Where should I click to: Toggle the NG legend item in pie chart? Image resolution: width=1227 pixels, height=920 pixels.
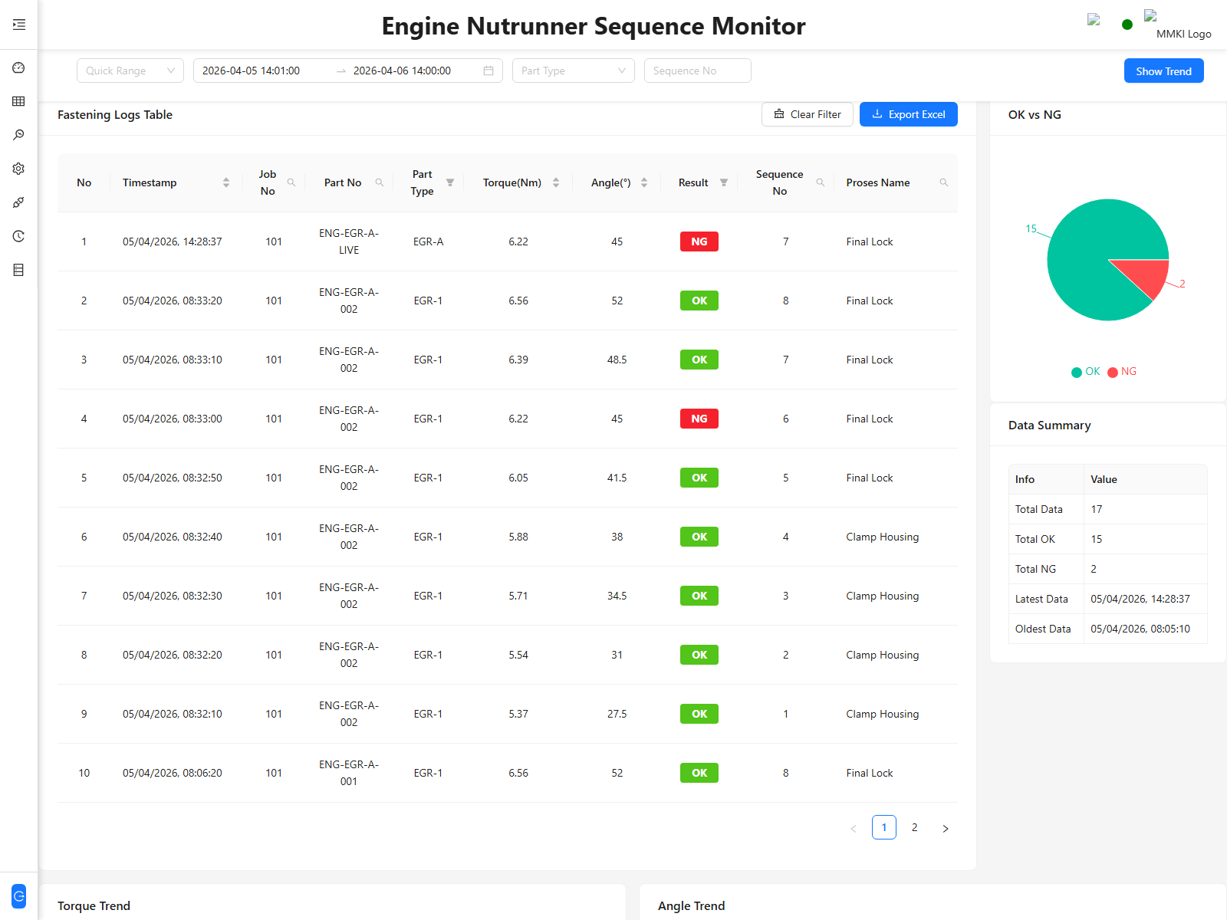pyautogui.click(x=1122, y=372)
